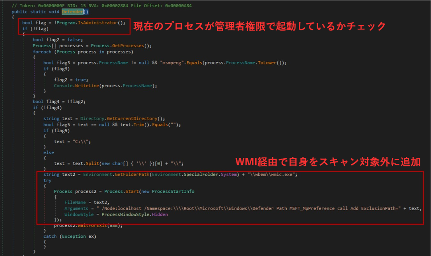Click the ProcessStartInfo type name
This screenshot has width=431, height=256.
(173, 192)
